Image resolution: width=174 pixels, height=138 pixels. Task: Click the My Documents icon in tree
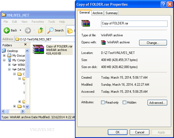(9, 55)
